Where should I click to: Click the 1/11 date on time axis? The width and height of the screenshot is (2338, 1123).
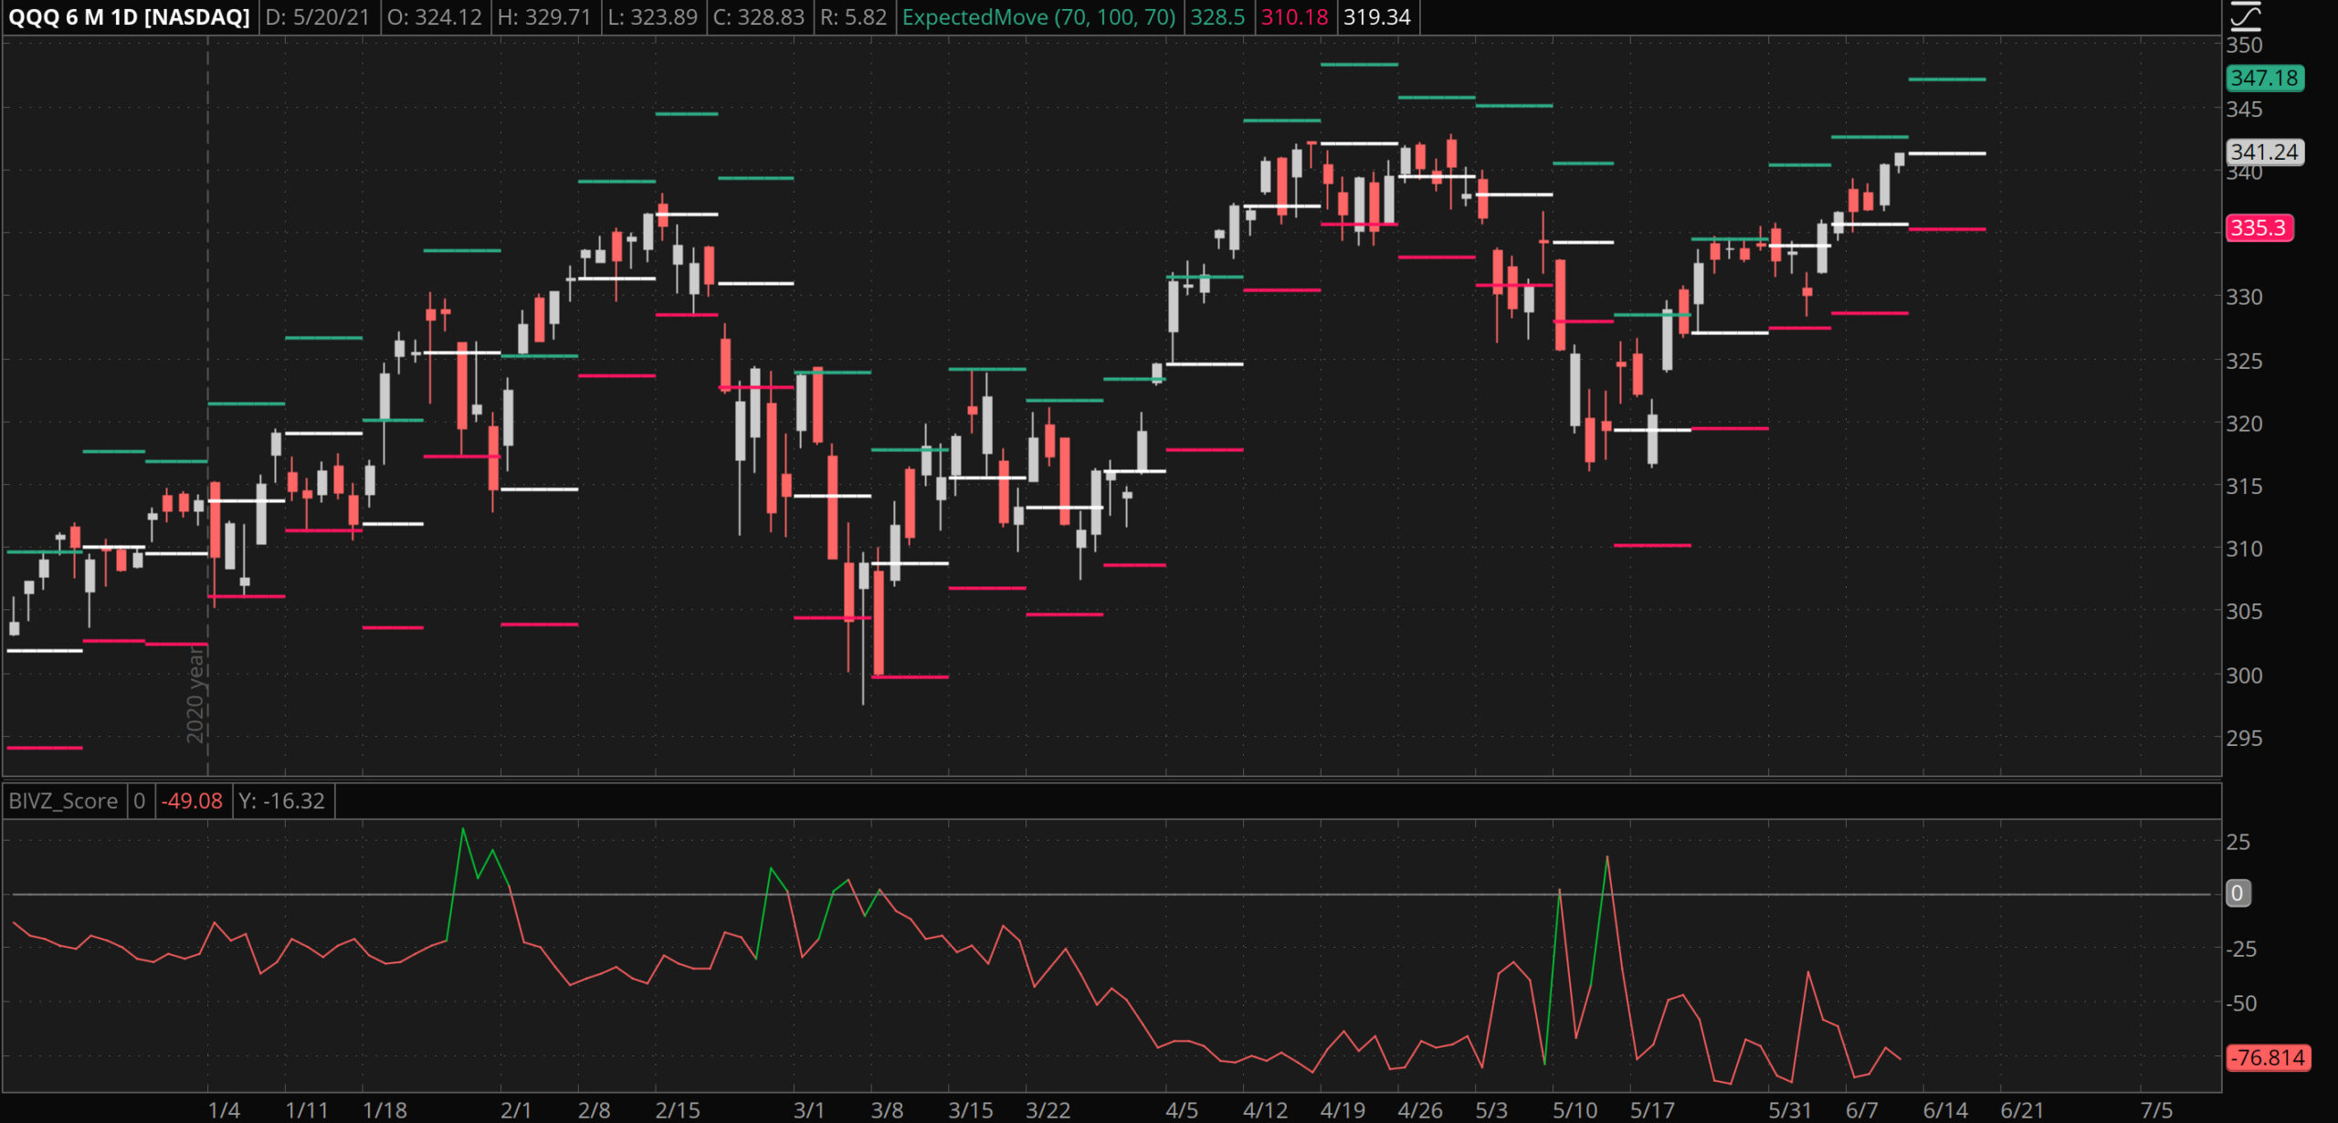pos(307,1110)
